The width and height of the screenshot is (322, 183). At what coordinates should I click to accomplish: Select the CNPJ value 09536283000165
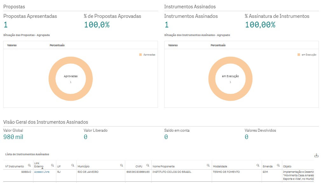[x=138, y=172]
